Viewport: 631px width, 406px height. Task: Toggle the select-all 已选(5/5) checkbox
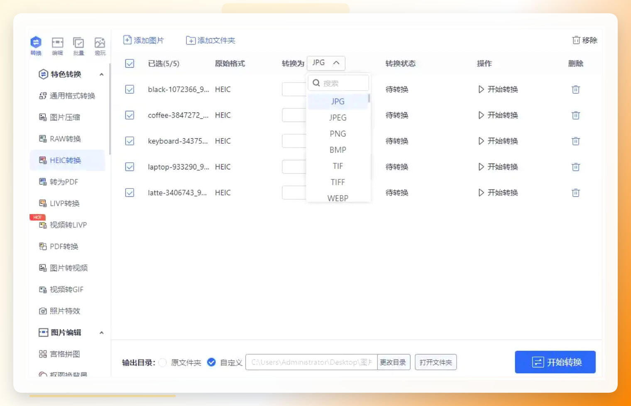(x=130, y=64)
